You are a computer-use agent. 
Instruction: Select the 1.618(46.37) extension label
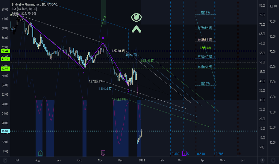[x=147, y=61]
